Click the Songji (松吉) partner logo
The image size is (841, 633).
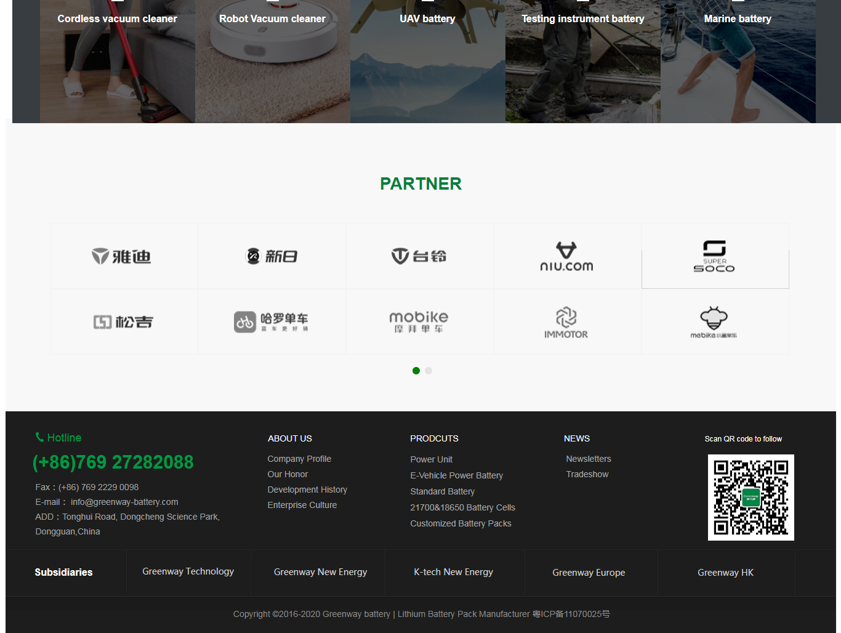124,321
